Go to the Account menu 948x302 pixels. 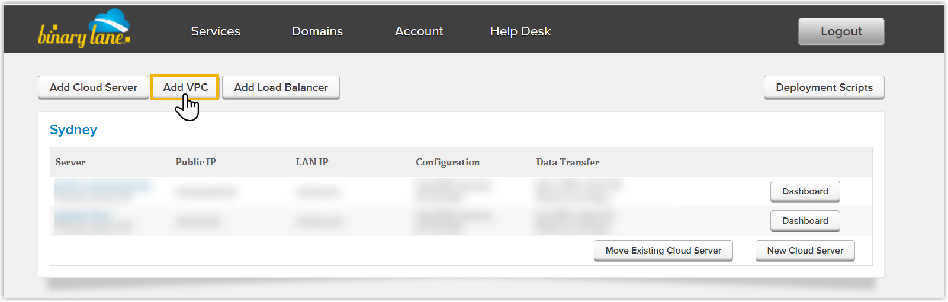(x=419, y=31)
